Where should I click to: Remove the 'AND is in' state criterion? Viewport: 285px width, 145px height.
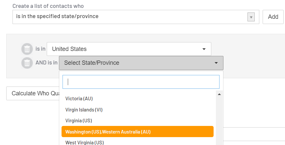coord(27,63)
